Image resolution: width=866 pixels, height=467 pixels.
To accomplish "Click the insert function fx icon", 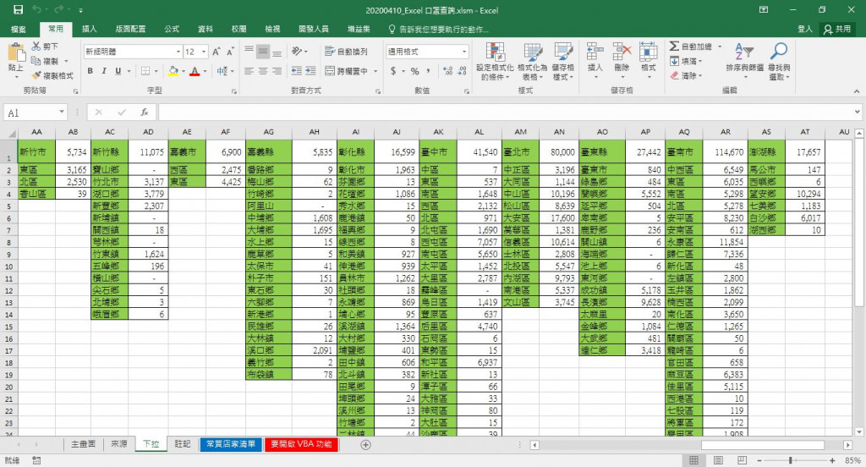I will pyautogui.click(x=144, y=113).
